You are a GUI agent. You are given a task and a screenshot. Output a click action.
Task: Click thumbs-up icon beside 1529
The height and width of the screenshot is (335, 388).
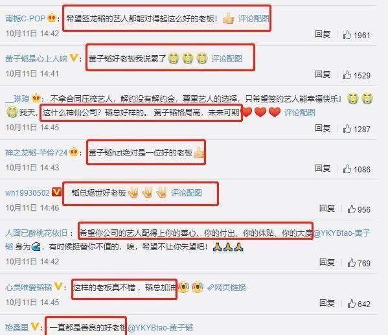click(x=347, y=75)
